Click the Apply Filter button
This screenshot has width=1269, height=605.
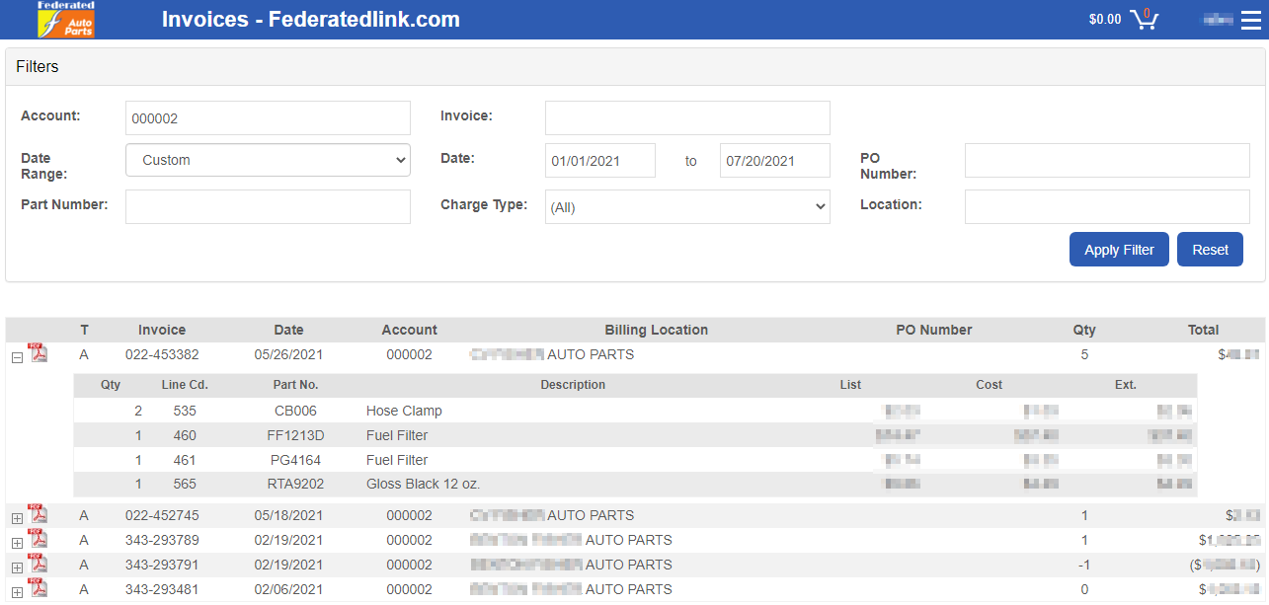tap(1119, 250)
